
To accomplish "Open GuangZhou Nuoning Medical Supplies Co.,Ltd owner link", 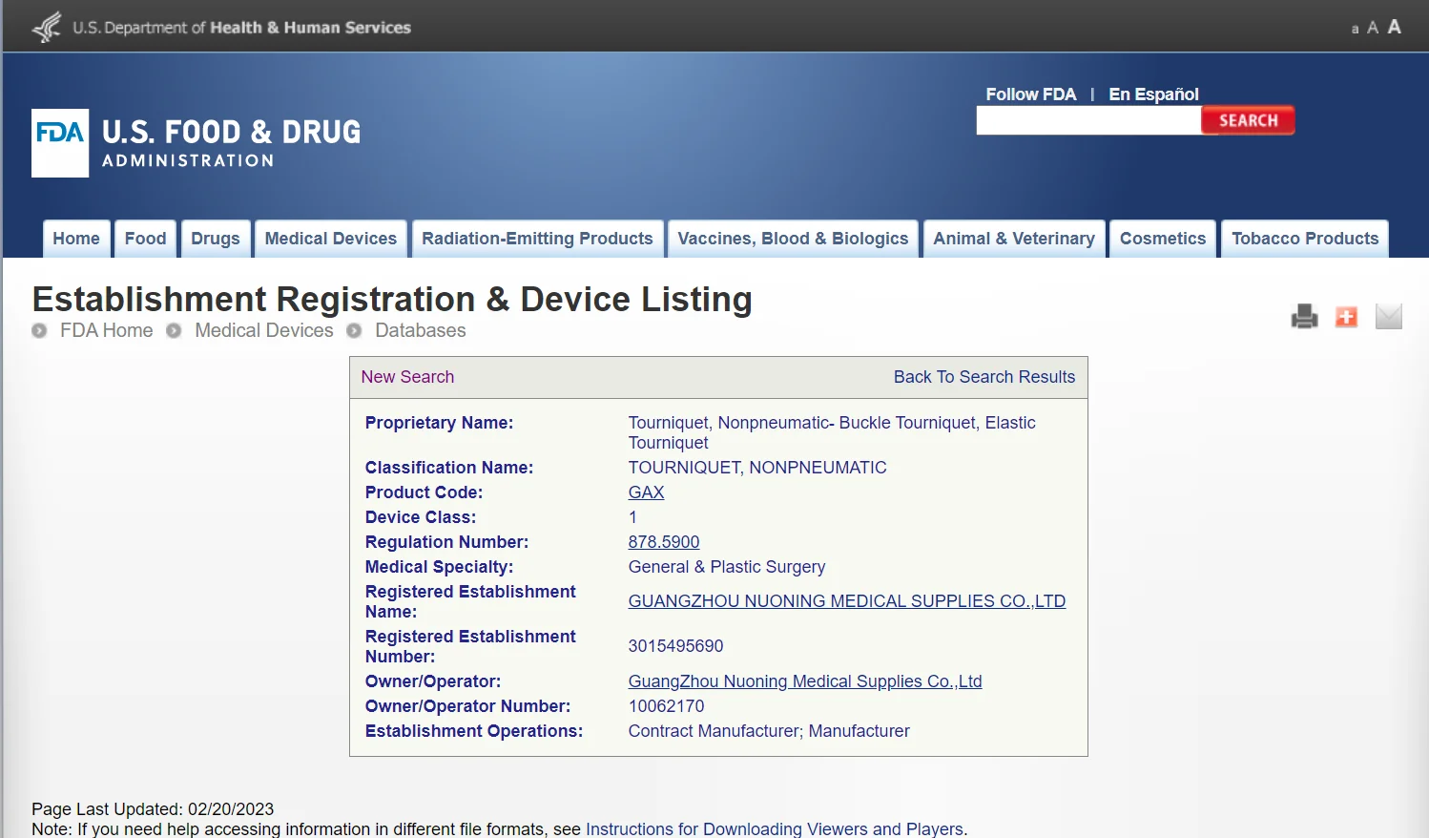I will (x=805, y=681).
